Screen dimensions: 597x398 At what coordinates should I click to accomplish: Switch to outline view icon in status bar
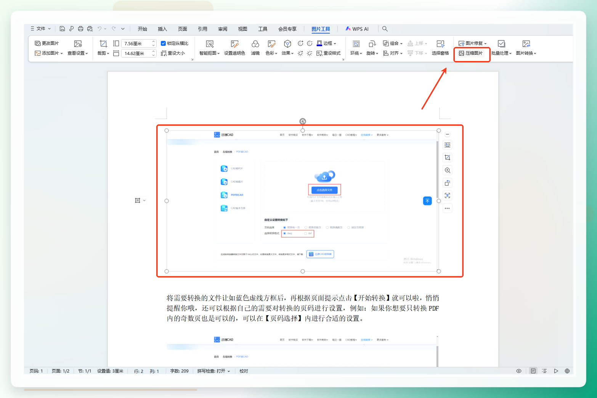coord(544,371)
